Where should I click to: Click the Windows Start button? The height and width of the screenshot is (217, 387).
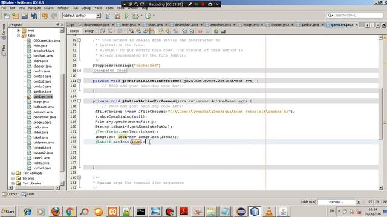click(8, 212)
